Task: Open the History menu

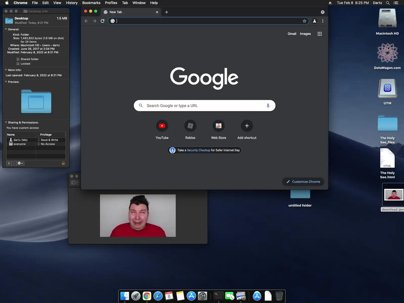Action: click(x=72, y=3)
